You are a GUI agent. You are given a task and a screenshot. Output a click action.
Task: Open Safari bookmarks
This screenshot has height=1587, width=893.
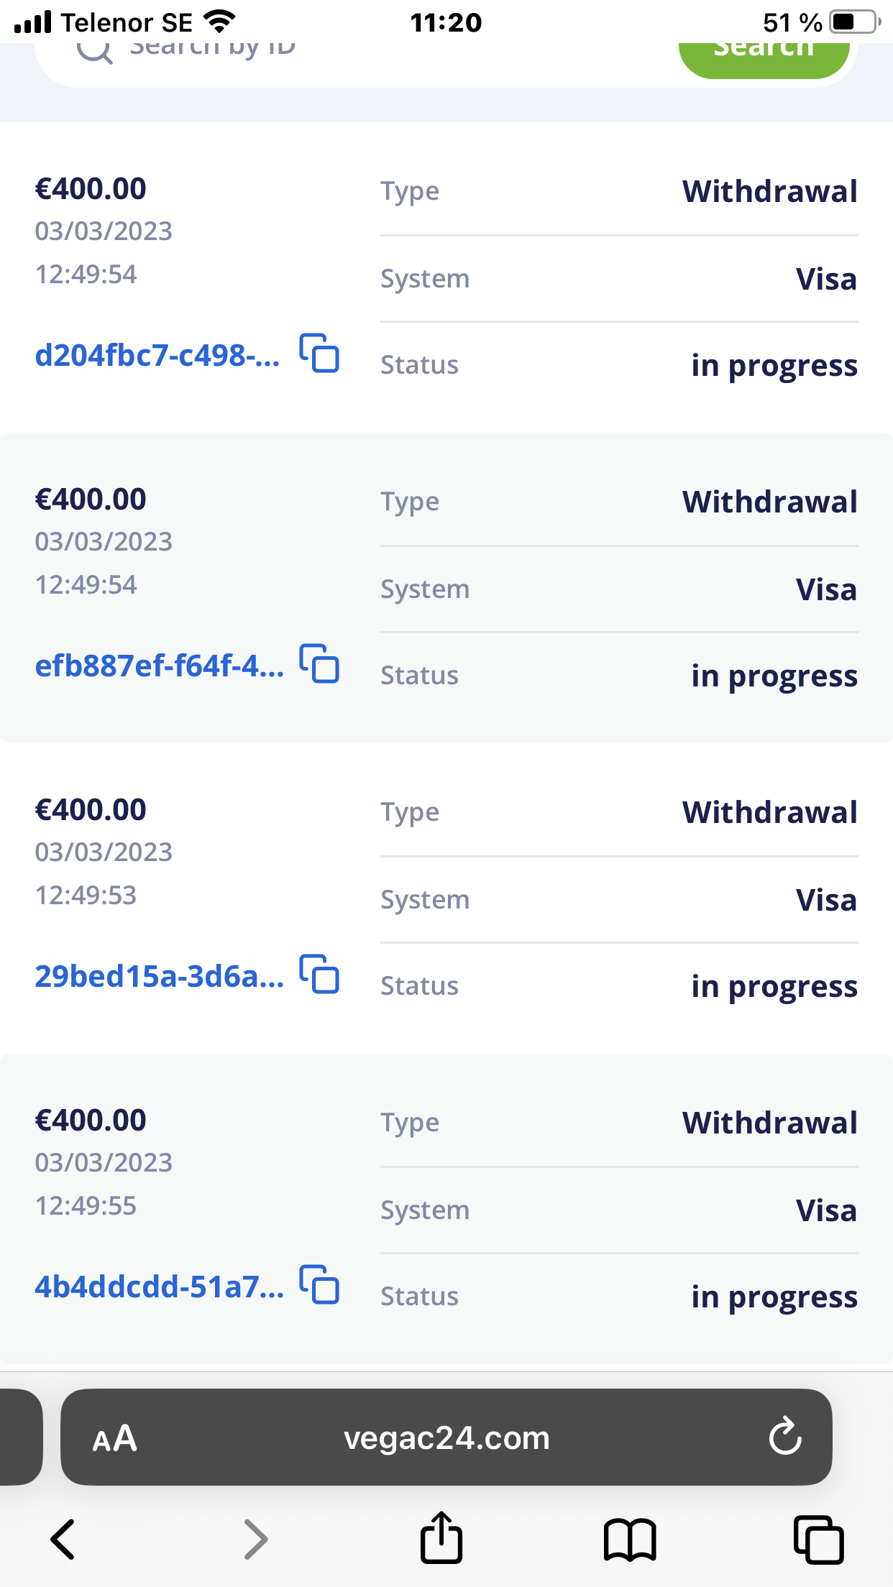(630, 1539)
